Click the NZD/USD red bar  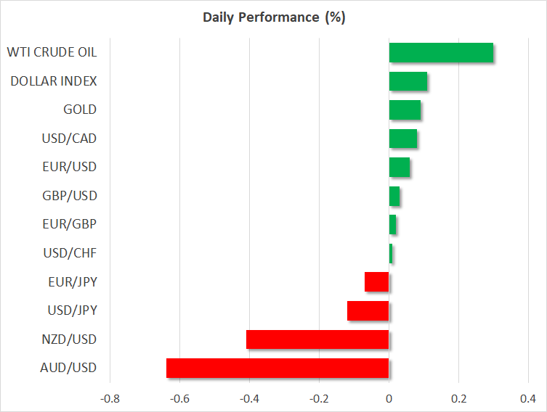coord(317,339)
